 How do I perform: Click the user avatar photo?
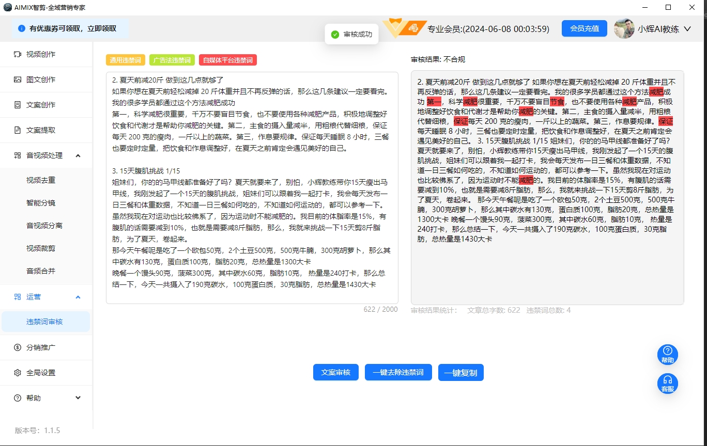click(x=624, y=29)
